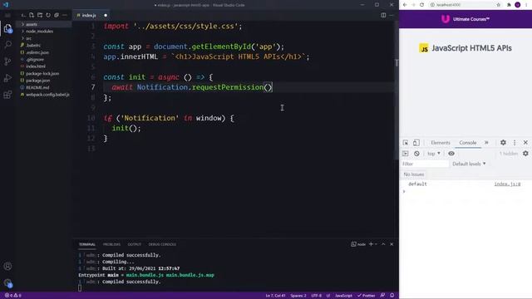The height and width of the screenshot is (299, 532).
Task: Show errors and warnings count in status bar
Action: [13, 296]
